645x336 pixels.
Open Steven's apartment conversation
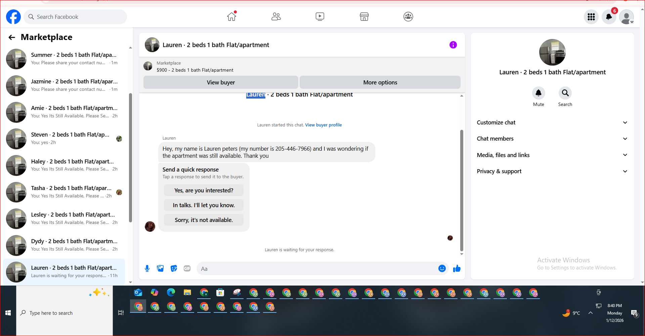pyautogui.click(x=64, y=139)
